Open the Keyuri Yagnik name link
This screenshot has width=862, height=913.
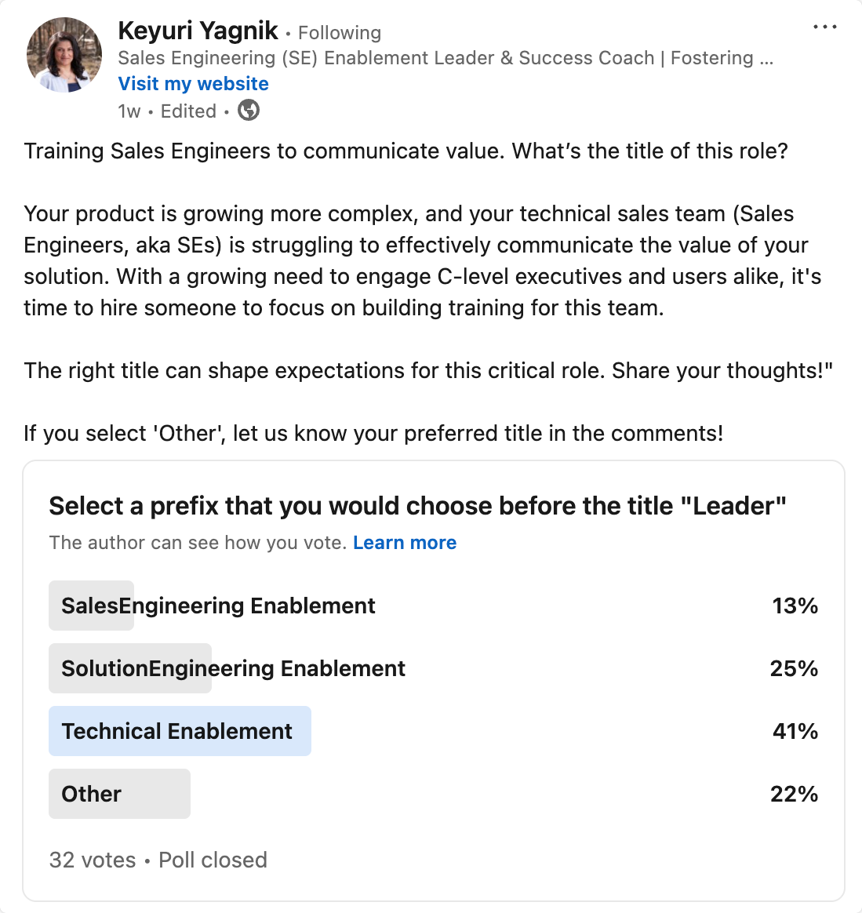pyautogui.click(x=198, y=31)
